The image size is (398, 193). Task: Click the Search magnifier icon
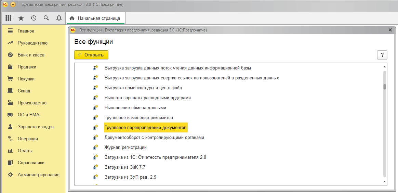point(46,18)
